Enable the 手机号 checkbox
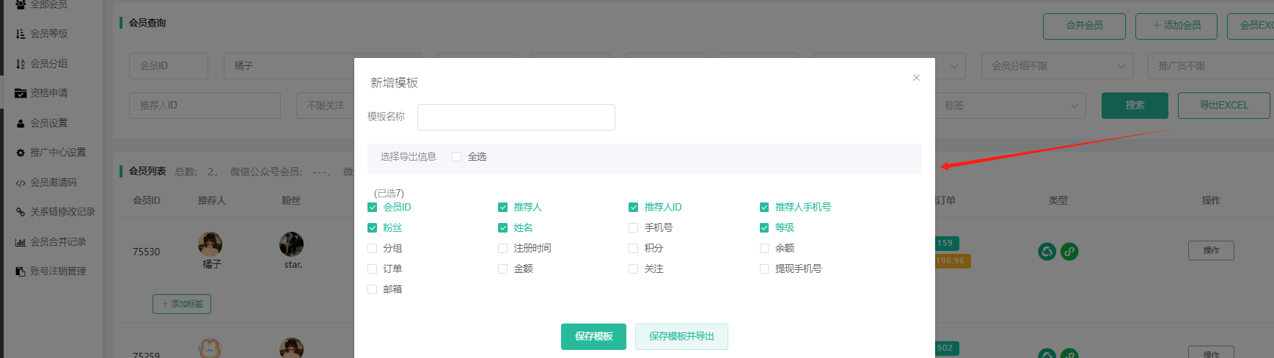Screen dimensions: 1274x358 click(634, 228)
